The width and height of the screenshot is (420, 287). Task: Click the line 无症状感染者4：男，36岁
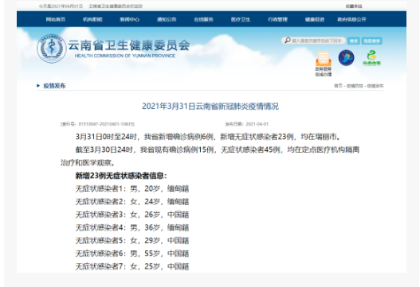pos(132,227)
